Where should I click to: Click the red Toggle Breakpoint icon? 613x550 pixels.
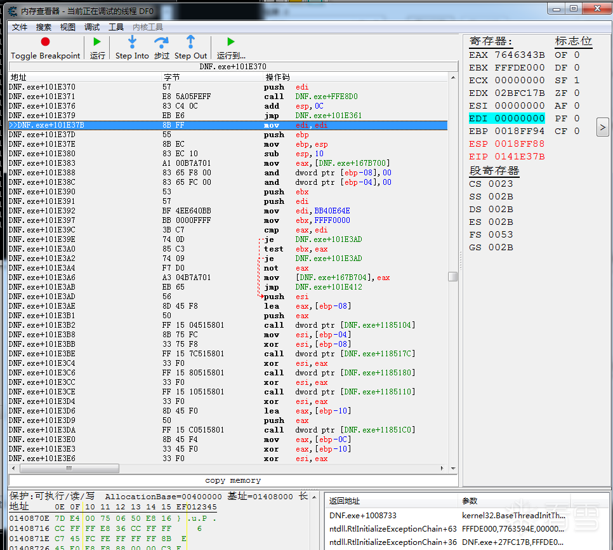coord(45,42)
